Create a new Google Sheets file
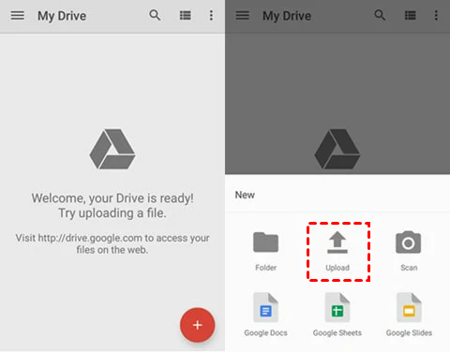Screen dimensions: 450x352 point(337,315)
